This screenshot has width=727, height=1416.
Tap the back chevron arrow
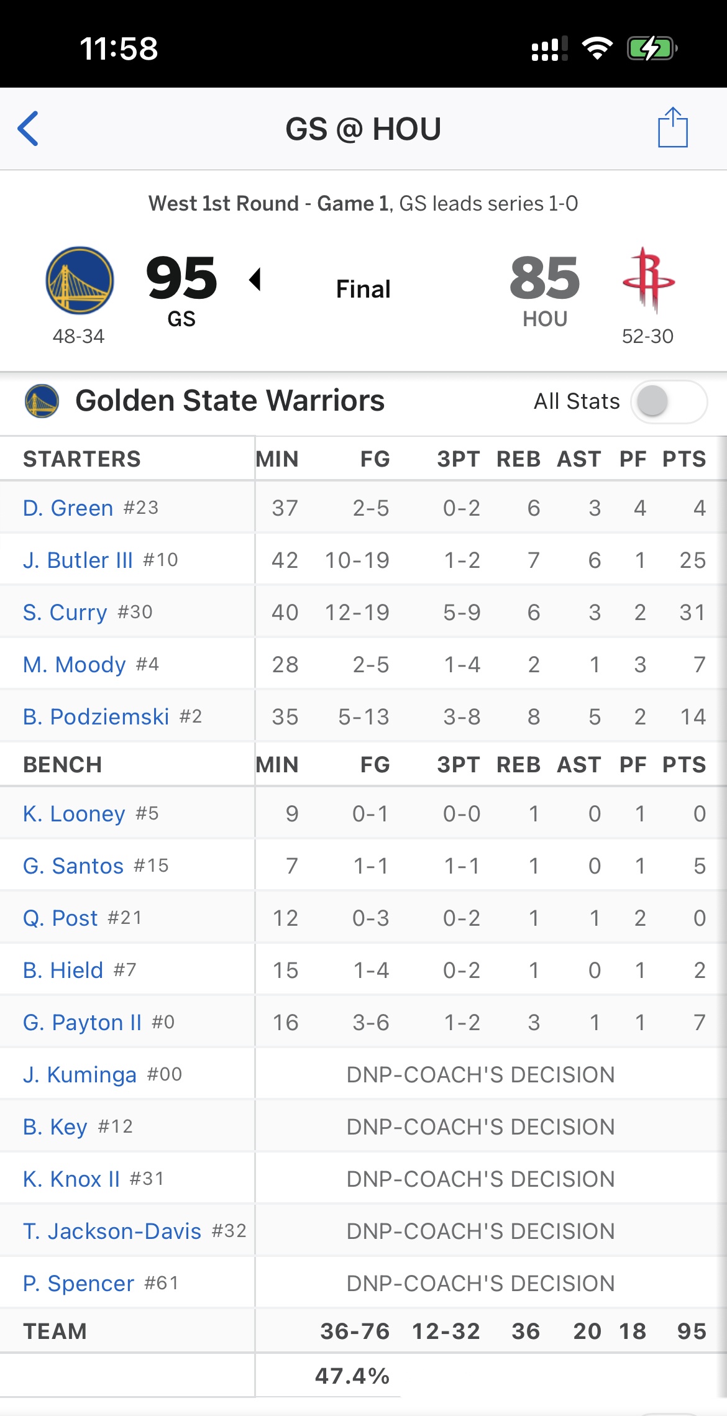pyautogui.click(x=29, y=129)
